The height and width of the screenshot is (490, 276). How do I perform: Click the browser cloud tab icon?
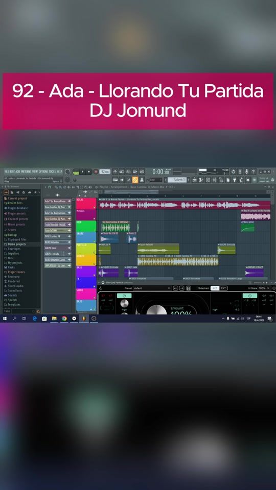point(30,192)
